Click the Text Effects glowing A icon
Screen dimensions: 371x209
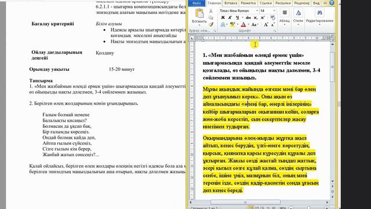(223, 24)
